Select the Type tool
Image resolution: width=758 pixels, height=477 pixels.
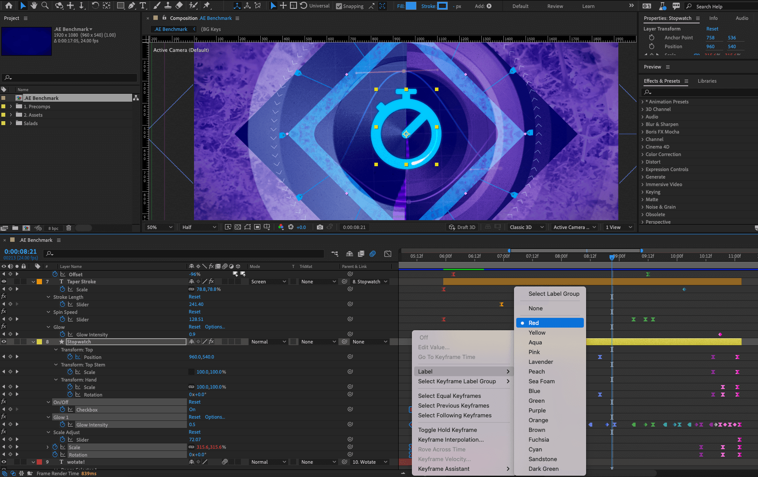pos(143,6)
